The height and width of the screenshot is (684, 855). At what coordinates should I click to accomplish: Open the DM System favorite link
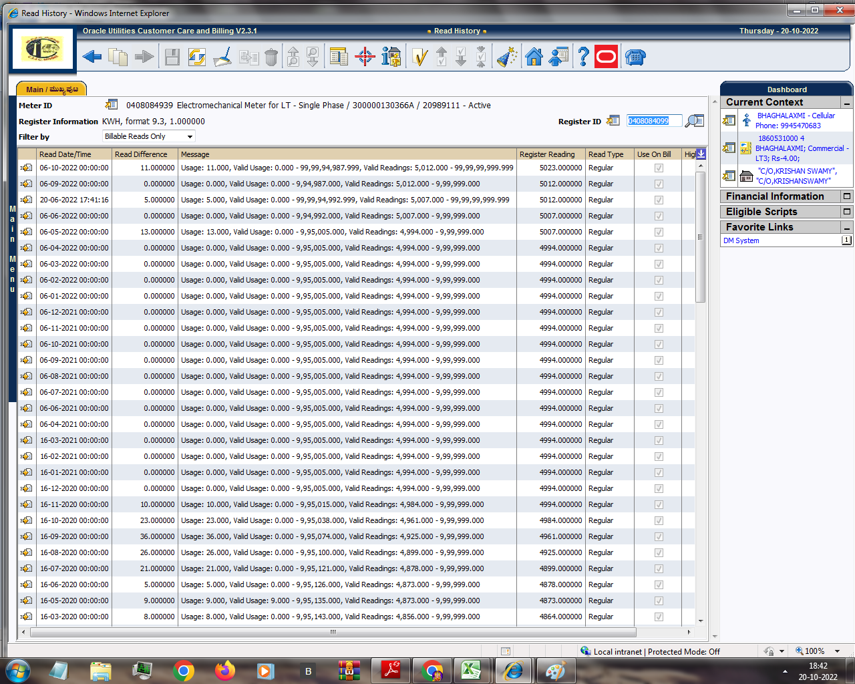pos(741,240)
